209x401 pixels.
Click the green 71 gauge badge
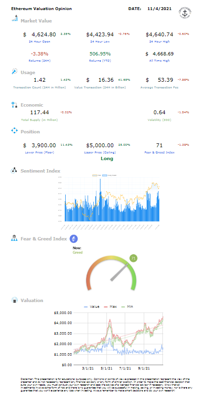coord(133,258)
